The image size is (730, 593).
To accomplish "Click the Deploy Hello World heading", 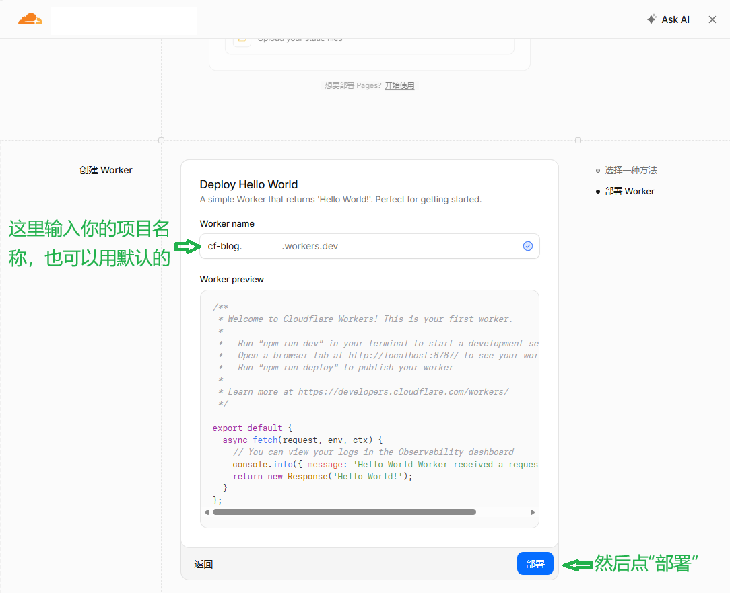I will point(248,184).
